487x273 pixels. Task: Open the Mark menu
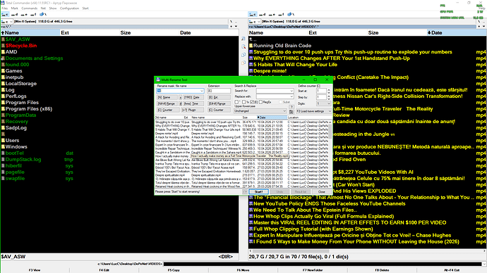coord(14,8)
